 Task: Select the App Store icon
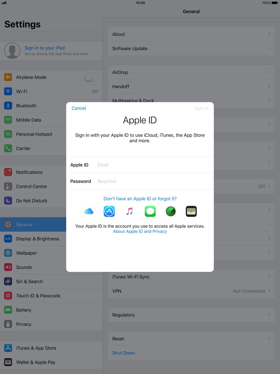tap(109, 211)
